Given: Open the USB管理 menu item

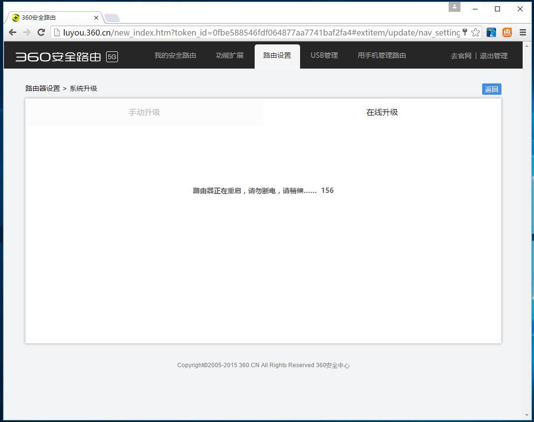Looking at the screenshot, I should point(324,55).
